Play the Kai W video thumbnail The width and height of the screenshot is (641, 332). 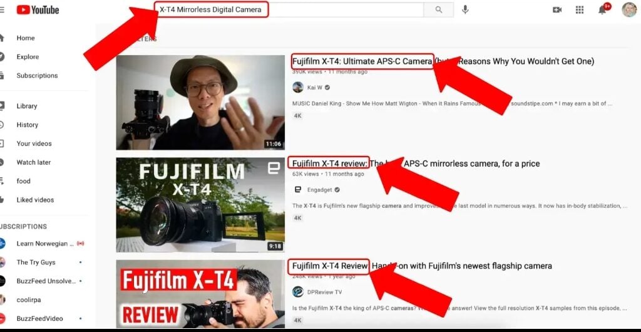point(200,102)
